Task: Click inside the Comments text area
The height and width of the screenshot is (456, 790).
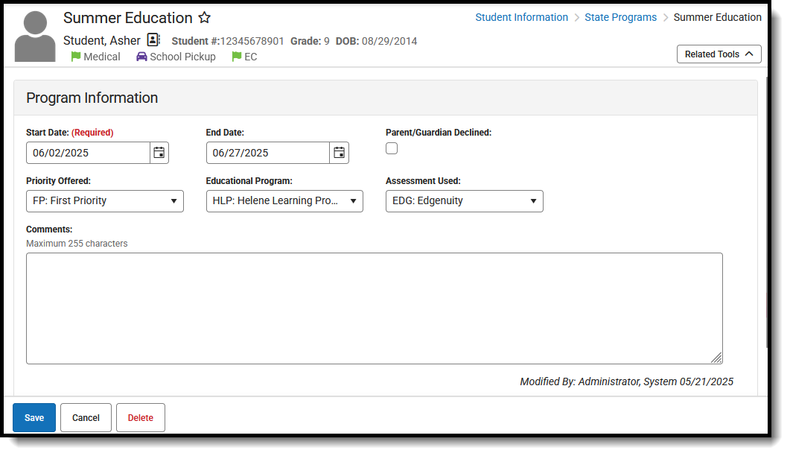Action: point(375,308)
